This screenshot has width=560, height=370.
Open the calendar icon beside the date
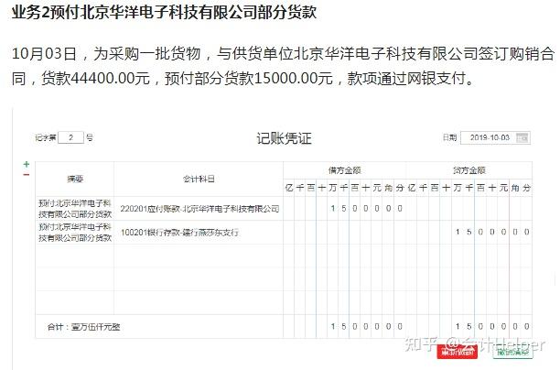(522, 137)
